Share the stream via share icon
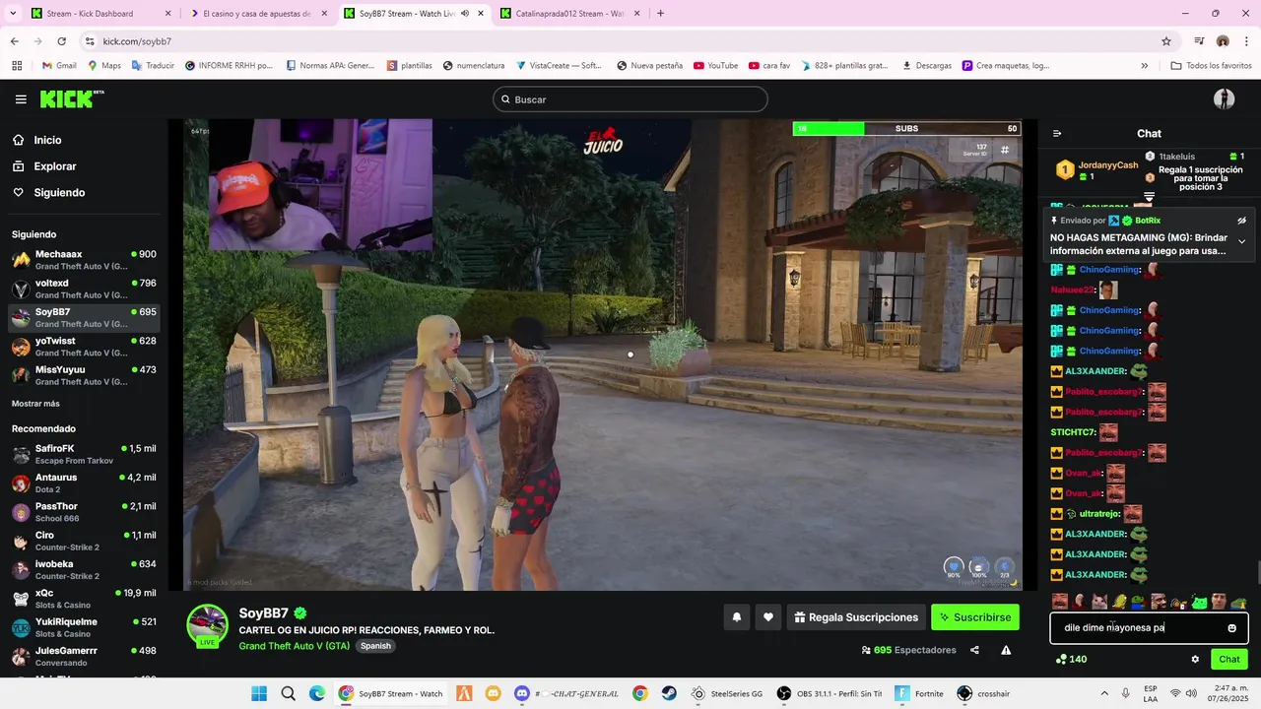The width and height of the screenshot is (1261, 709). coord(974,650)
